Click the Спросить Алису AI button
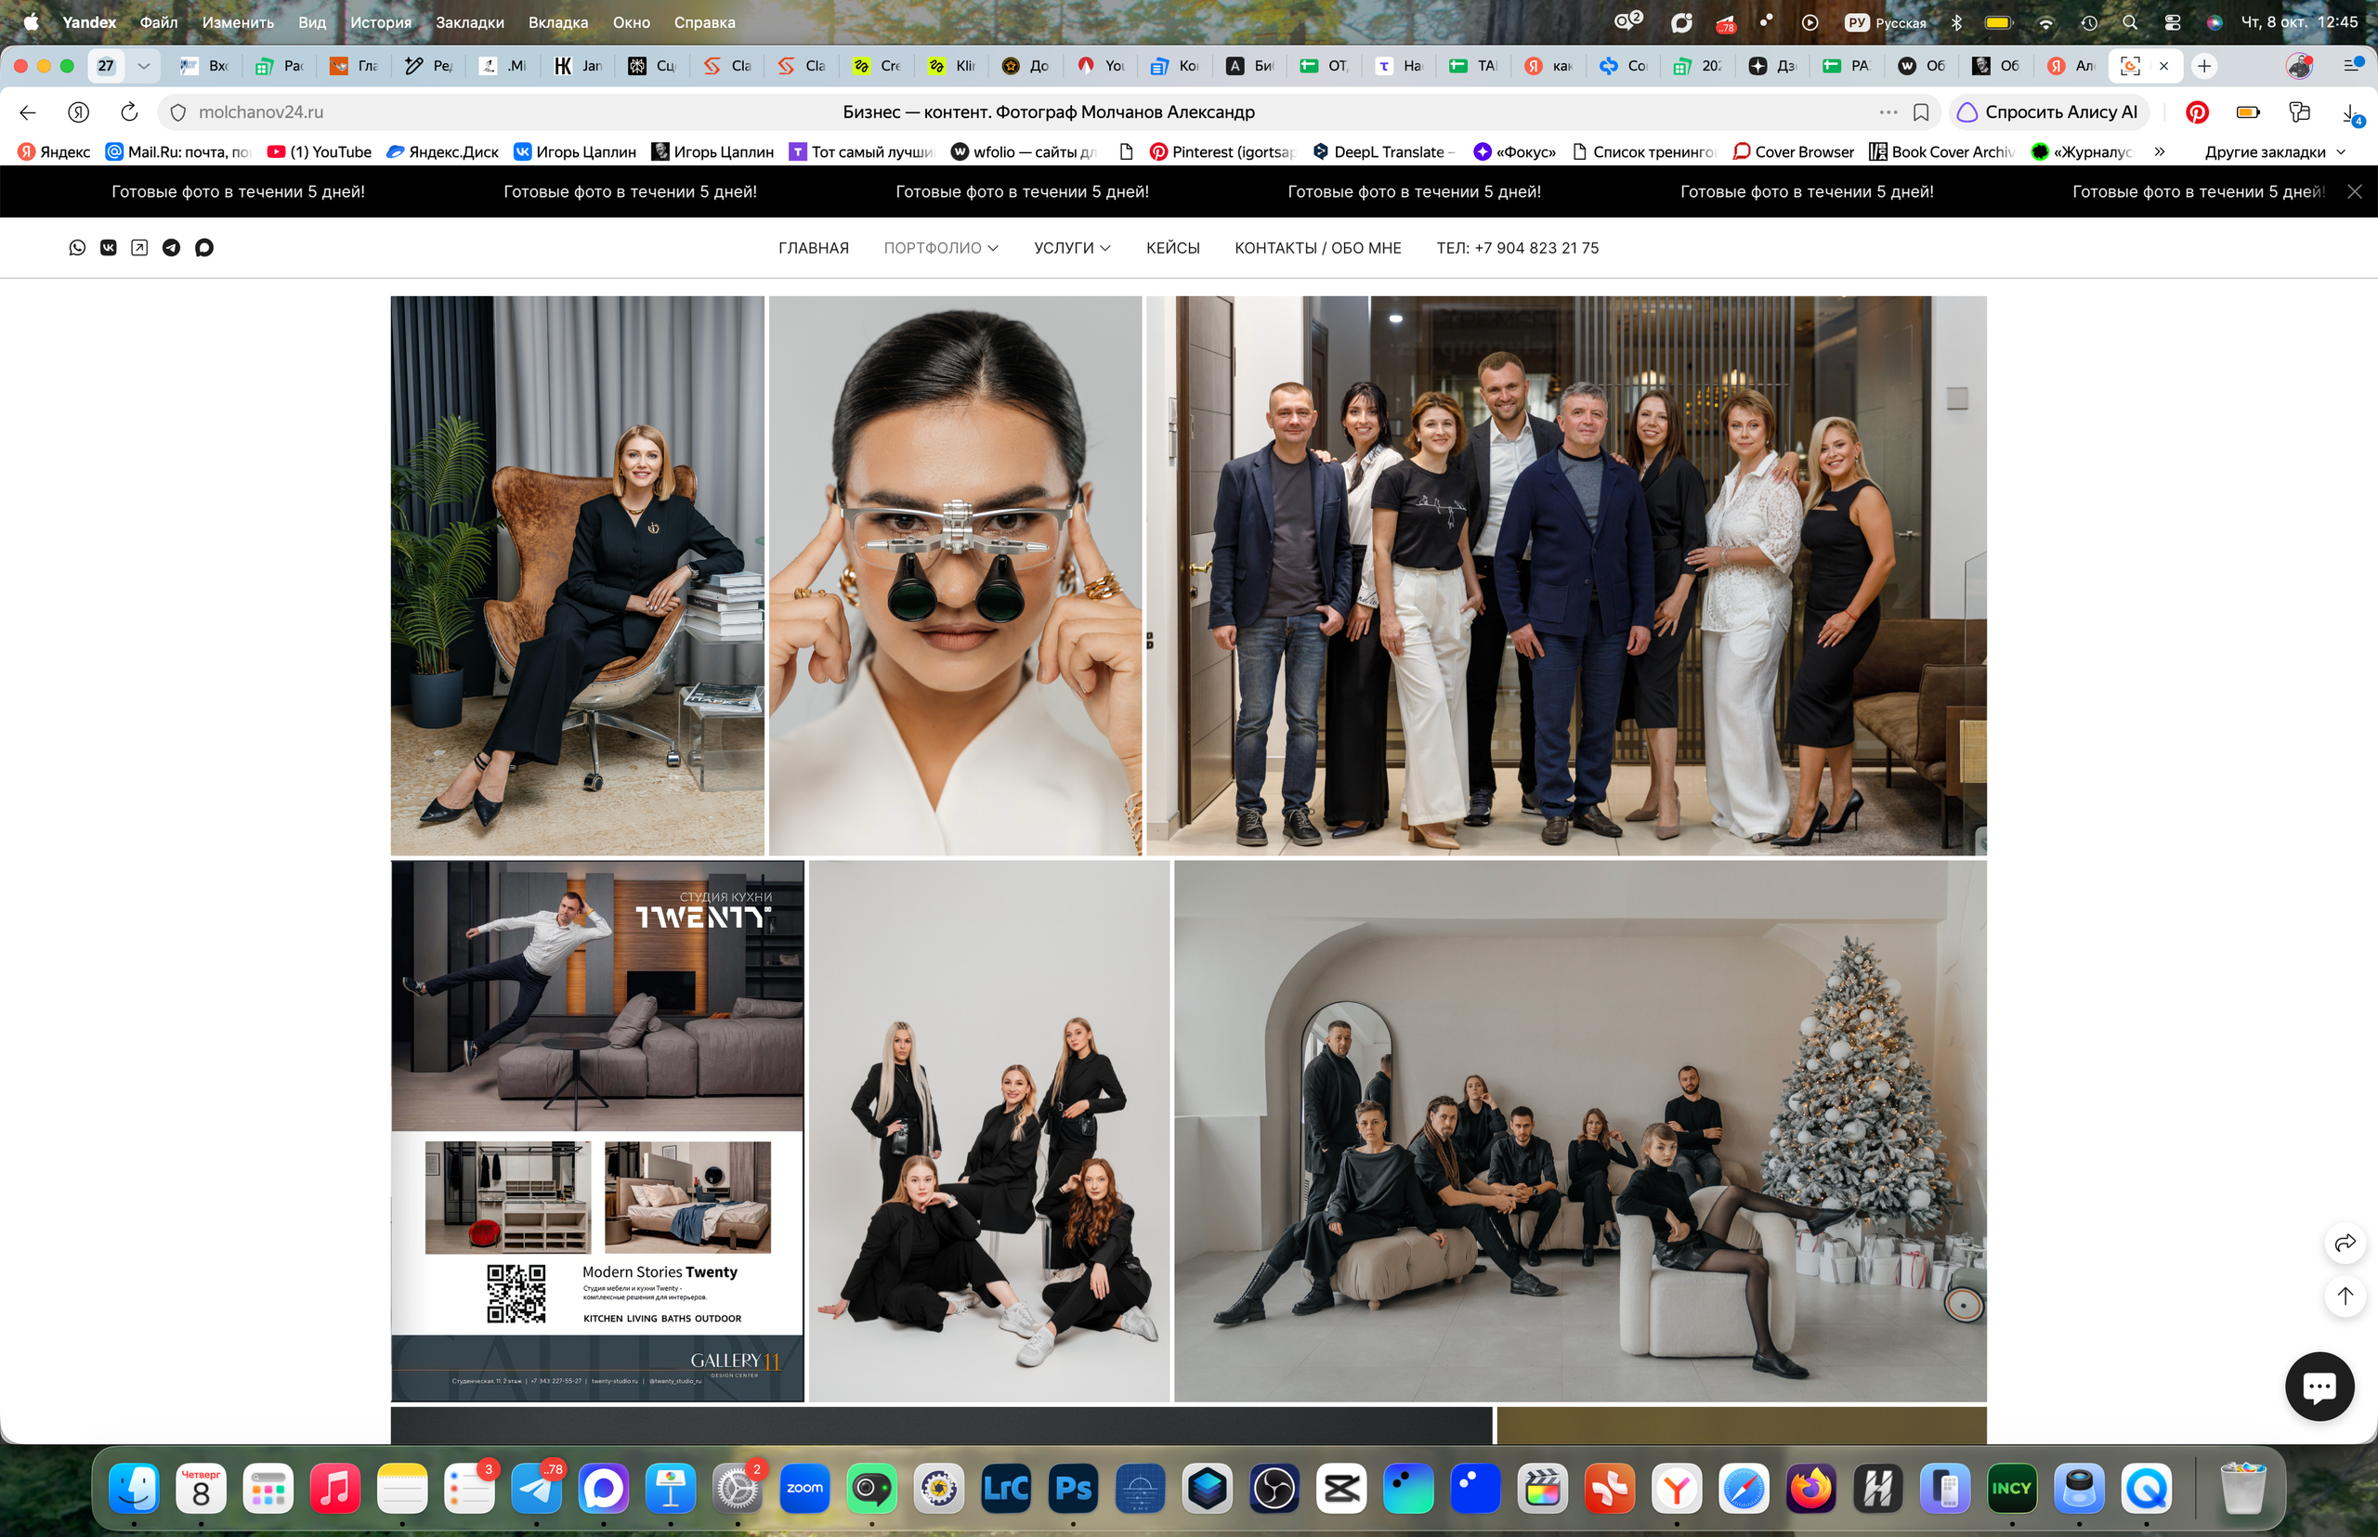The height and width of the screenshot is (1537, 2378). point(2048,111)
